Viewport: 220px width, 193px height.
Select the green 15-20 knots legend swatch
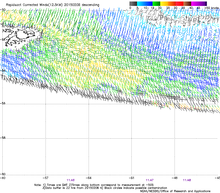(x=156, y=4)
